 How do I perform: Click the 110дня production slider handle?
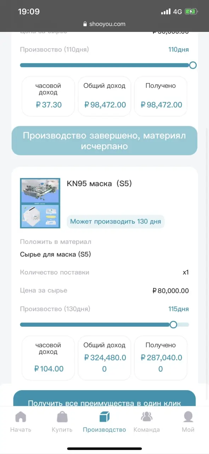193,65
